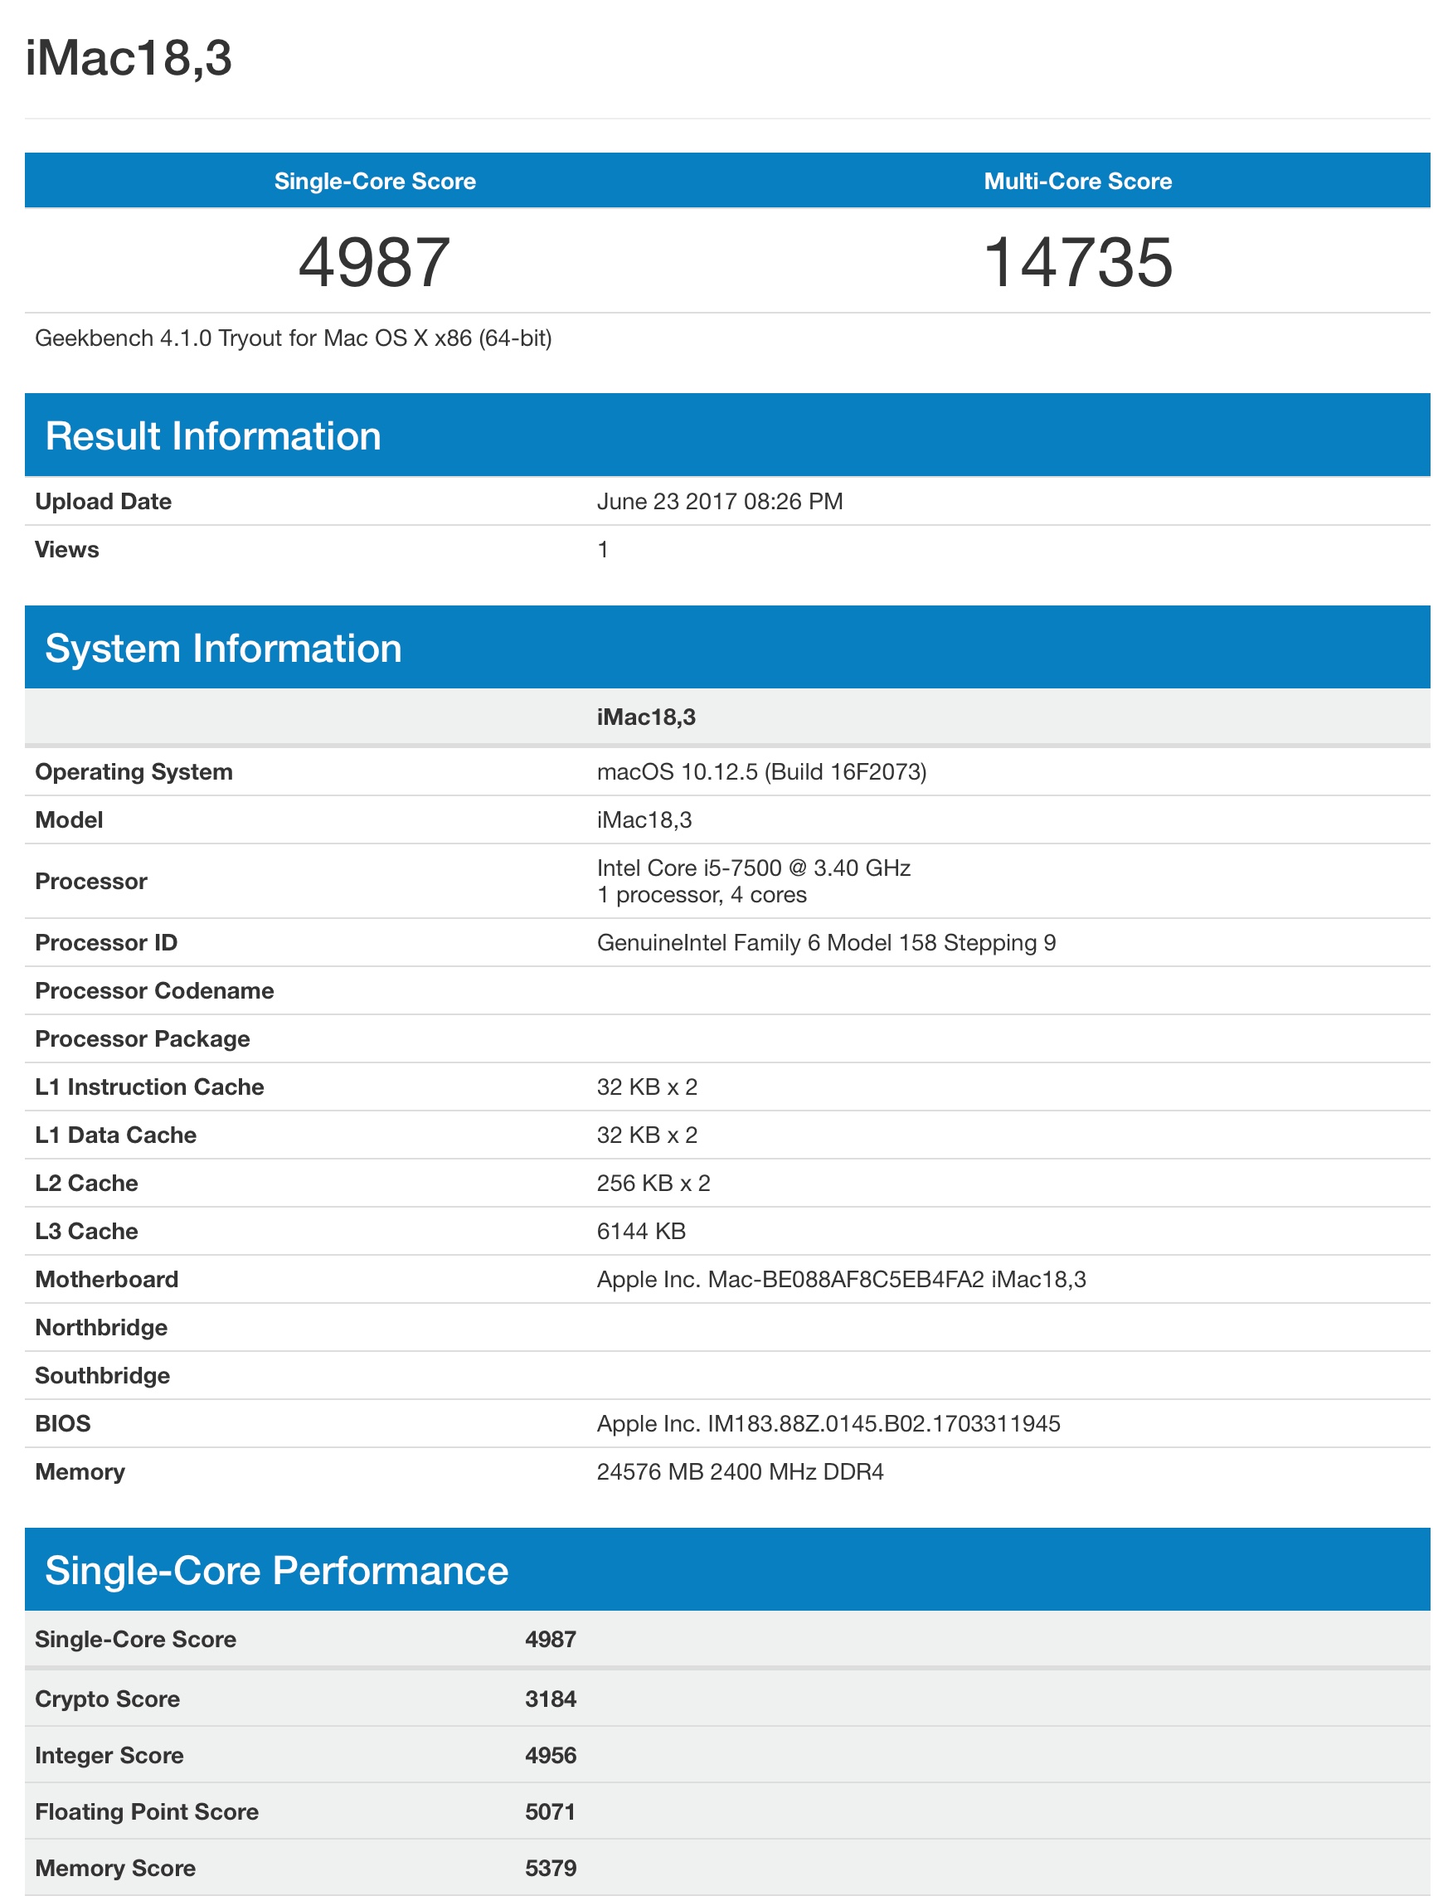This screenshot has width=1443, height=1896.
Task: Select the Intel Core i5-7500 @ 3.40 GHz text
Action: pyautogui.click(x=754, y=868)
